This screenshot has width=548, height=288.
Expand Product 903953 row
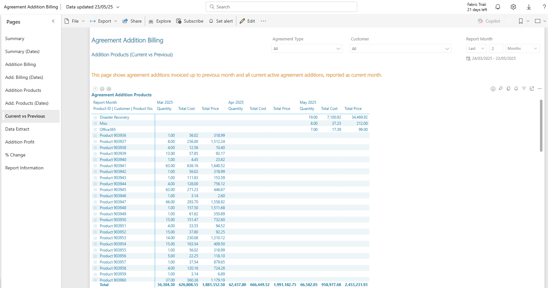point(95,238)
